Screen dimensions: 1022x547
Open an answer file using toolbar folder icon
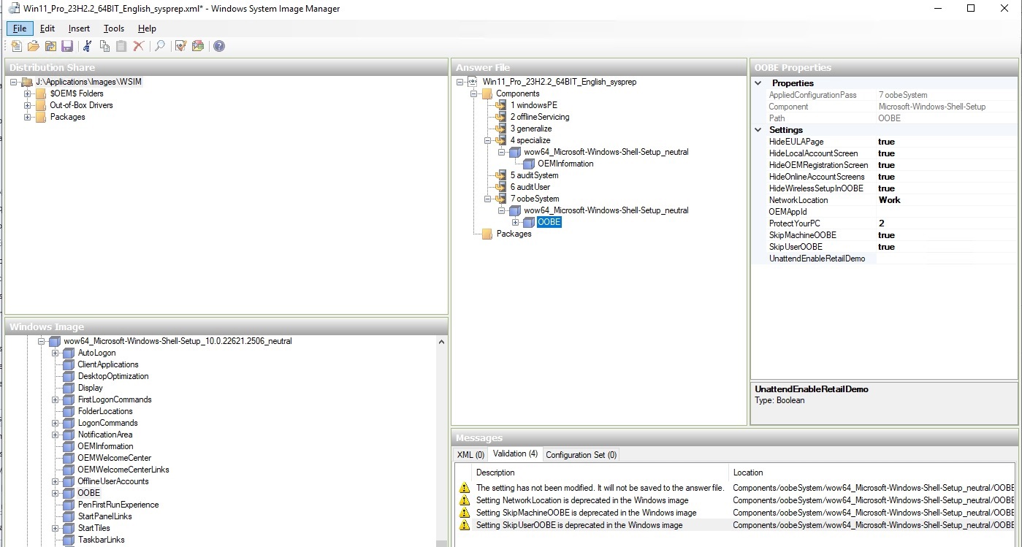[34, 46]
